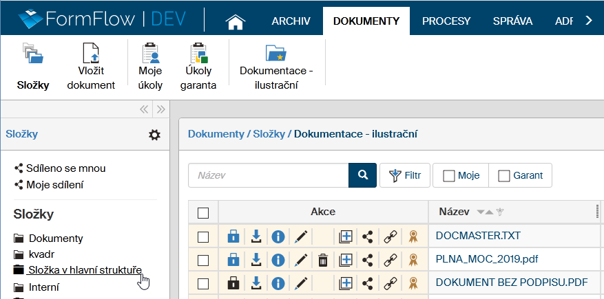Edit DOKUMENT BEZ PODPISU.PDF with pencil icon

tap(300, 283)
